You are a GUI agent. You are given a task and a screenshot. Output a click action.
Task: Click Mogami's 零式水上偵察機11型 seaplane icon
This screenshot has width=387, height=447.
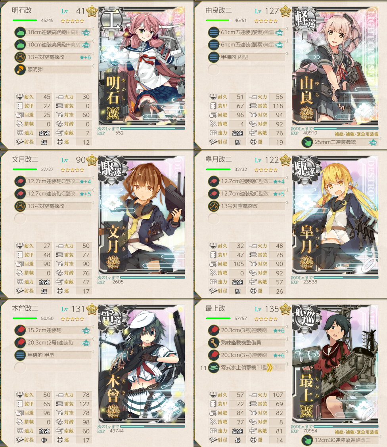pos(214,368)
